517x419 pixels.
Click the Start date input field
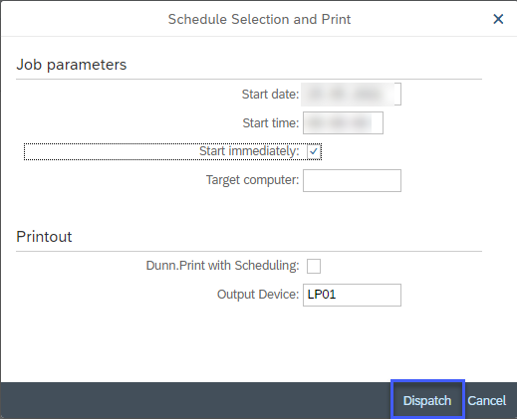pos(352,95)
